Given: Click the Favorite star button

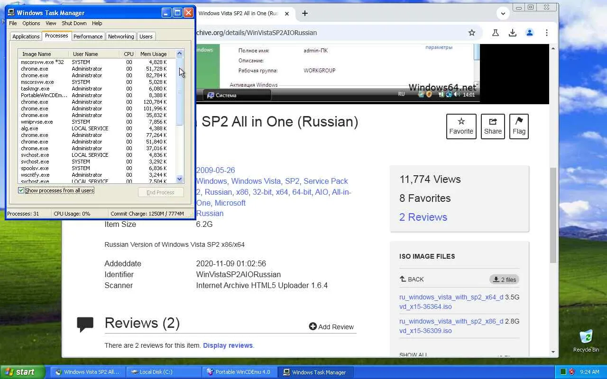Looking at the screenshot, I should click(461, 126).
